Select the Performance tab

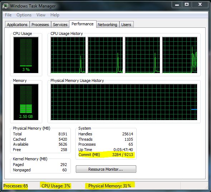tap(83, 24)
